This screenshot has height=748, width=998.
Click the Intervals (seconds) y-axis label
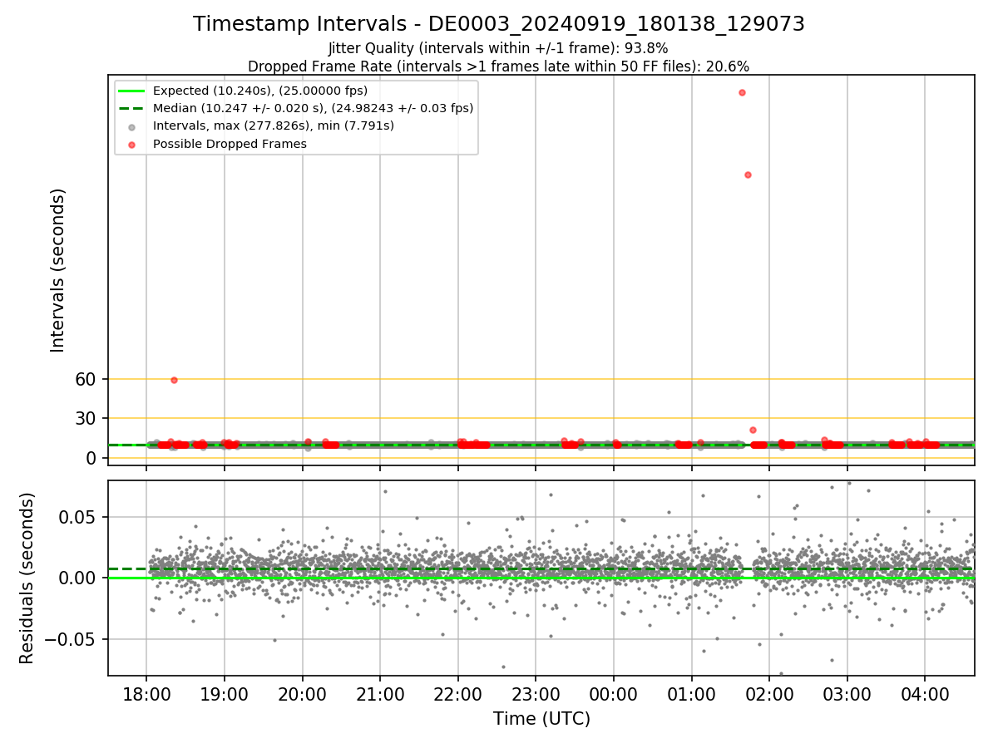(57, 270)
